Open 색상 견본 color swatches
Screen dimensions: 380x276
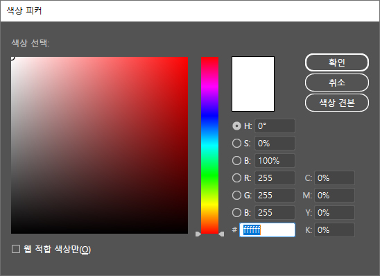click(x=337, y=103)
